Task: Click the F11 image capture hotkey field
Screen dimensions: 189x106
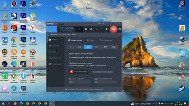Action: click(106, 82)
